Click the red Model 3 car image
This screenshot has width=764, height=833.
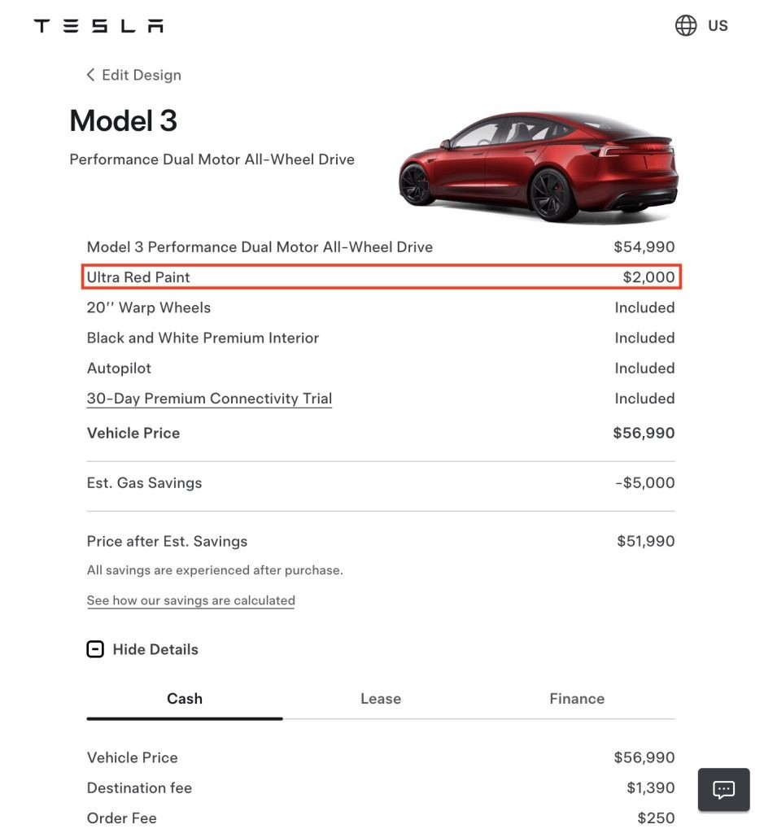[538, 167]
